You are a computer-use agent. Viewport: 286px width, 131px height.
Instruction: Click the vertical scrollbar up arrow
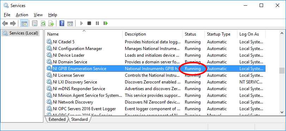282,33
